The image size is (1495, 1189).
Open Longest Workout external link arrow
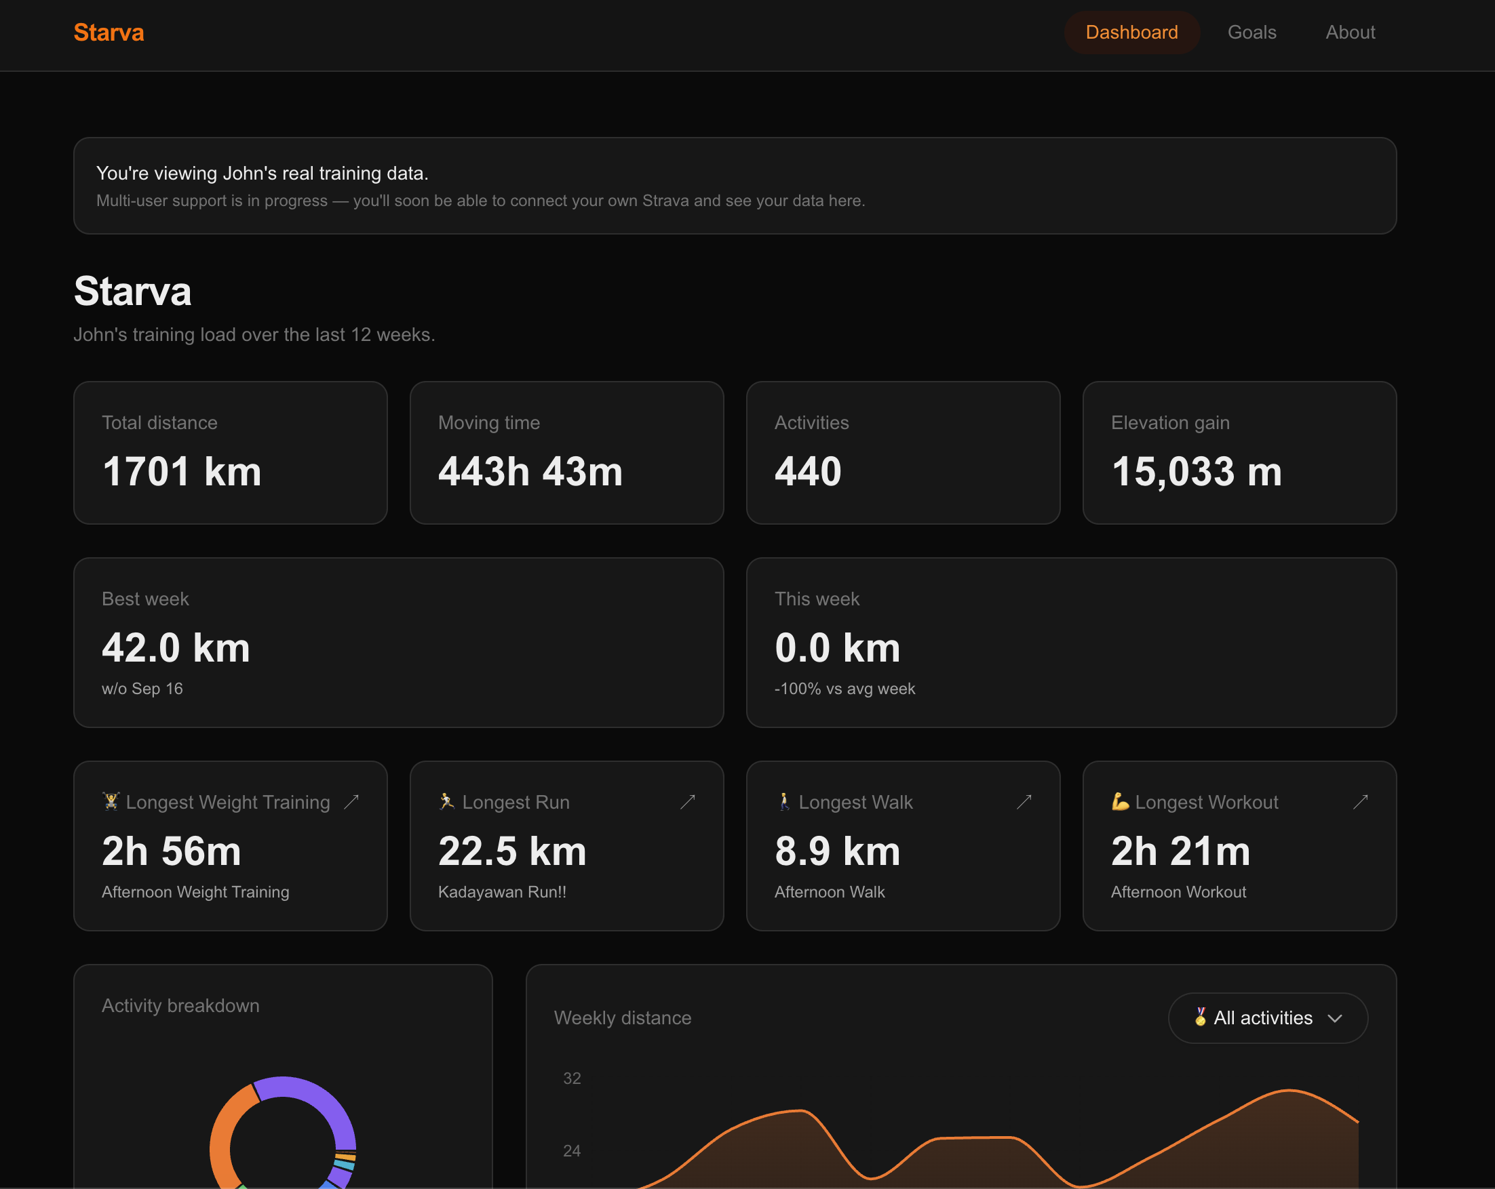click(1361, 802)
